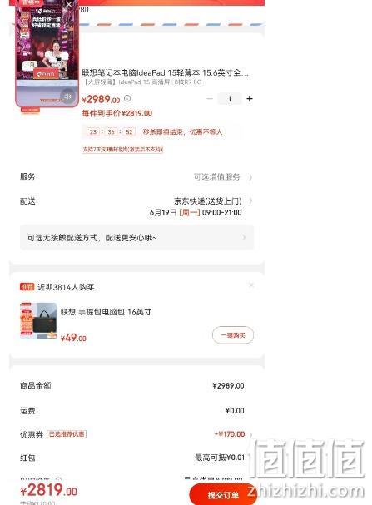The height and width of the screenshot is (505, 372).
Task: Edit the quantity field showing 1
Action: [x=230, y=98]
